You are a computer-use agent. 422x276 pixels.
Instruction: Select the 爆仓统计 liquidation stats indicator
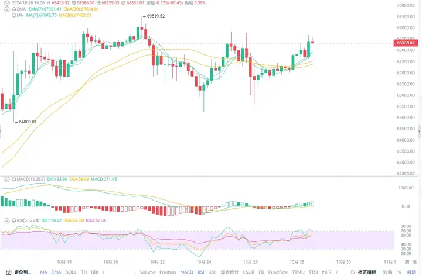pyautogui.click(x=230, y=272)
